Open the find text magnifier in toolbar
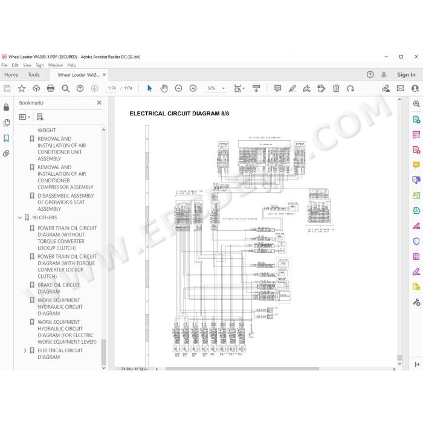Image resolution: width=423 pixels, height=423 pixels. [x=65, y=88]
